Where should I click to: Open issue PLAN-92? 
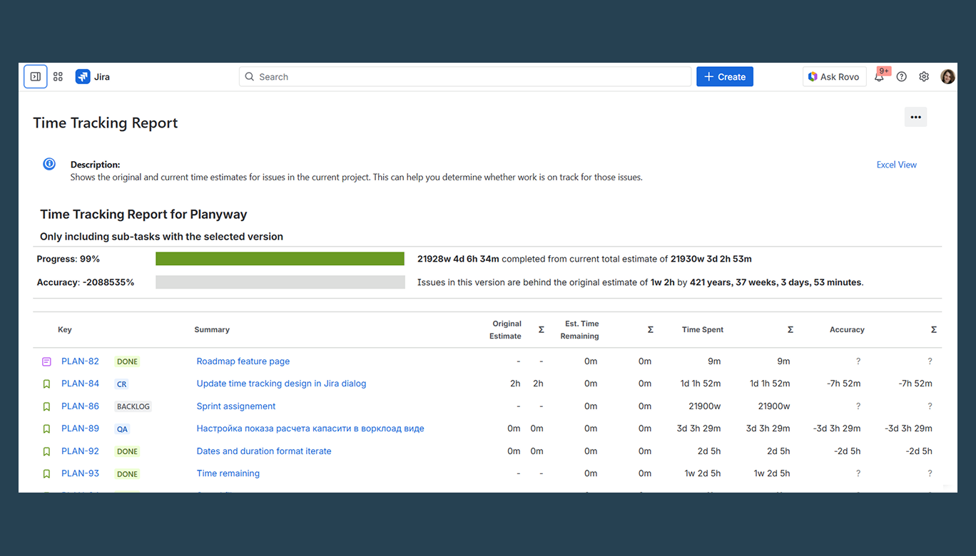80,451
